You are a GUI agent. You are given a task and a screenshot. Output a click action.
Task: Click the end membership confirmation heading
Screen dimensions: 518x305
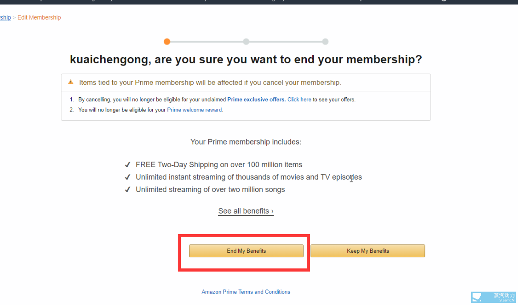tap(246, 60)
